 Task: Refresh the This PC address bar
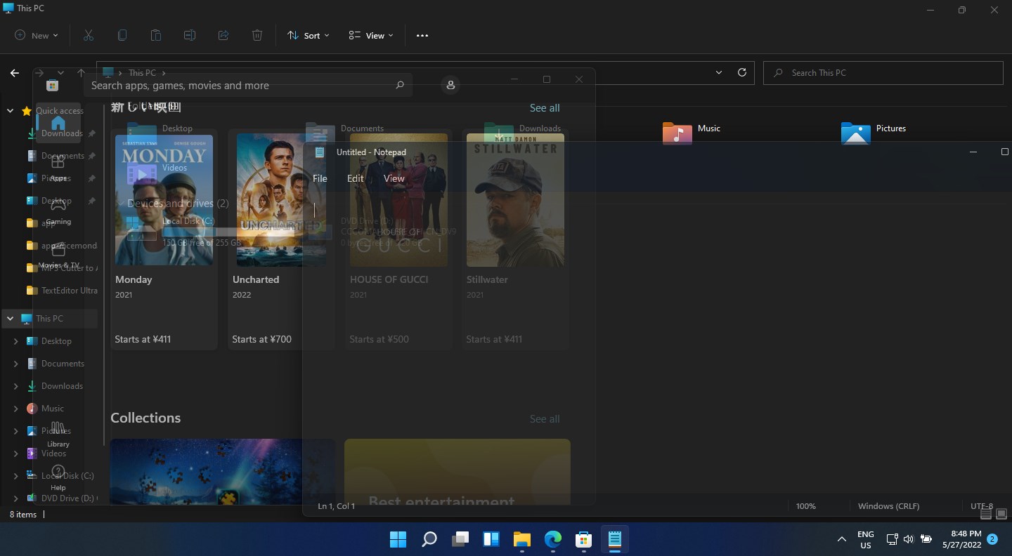pyautogui.click(x=742, y=72)
